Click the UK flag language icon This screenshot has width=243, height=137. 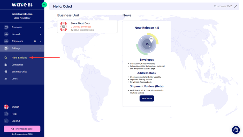point(6,107)
